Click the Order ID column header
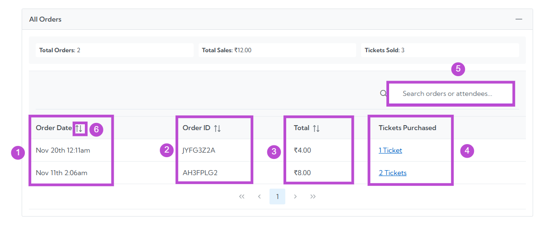 (196, 128)
